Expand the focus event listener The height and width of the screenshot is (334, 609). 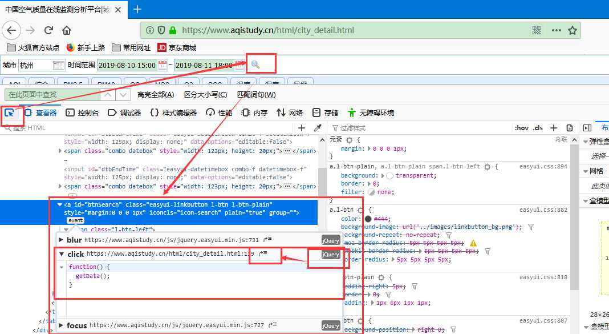pyautogui.click(x=61, y=325)
